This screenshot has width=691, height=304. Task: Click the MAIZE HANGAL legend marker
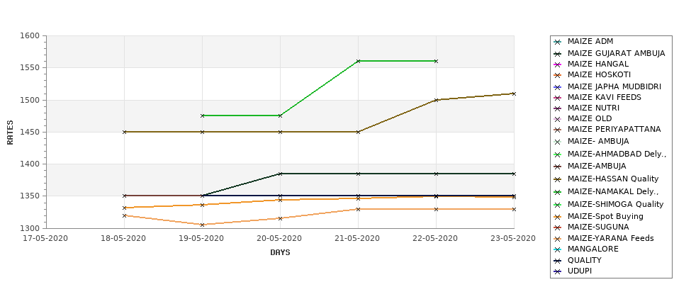[x=558, y=64]
